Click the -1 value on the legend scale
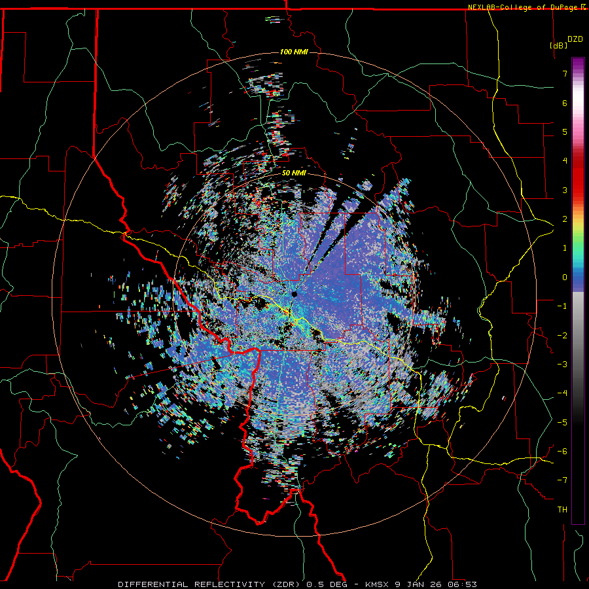 pos(562,306)
